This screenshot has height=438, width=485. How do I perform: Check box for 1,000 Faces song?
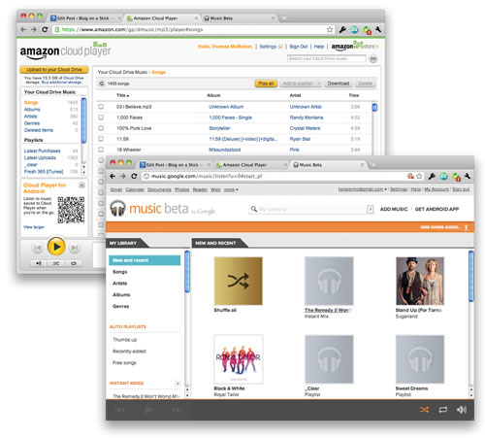101,118
